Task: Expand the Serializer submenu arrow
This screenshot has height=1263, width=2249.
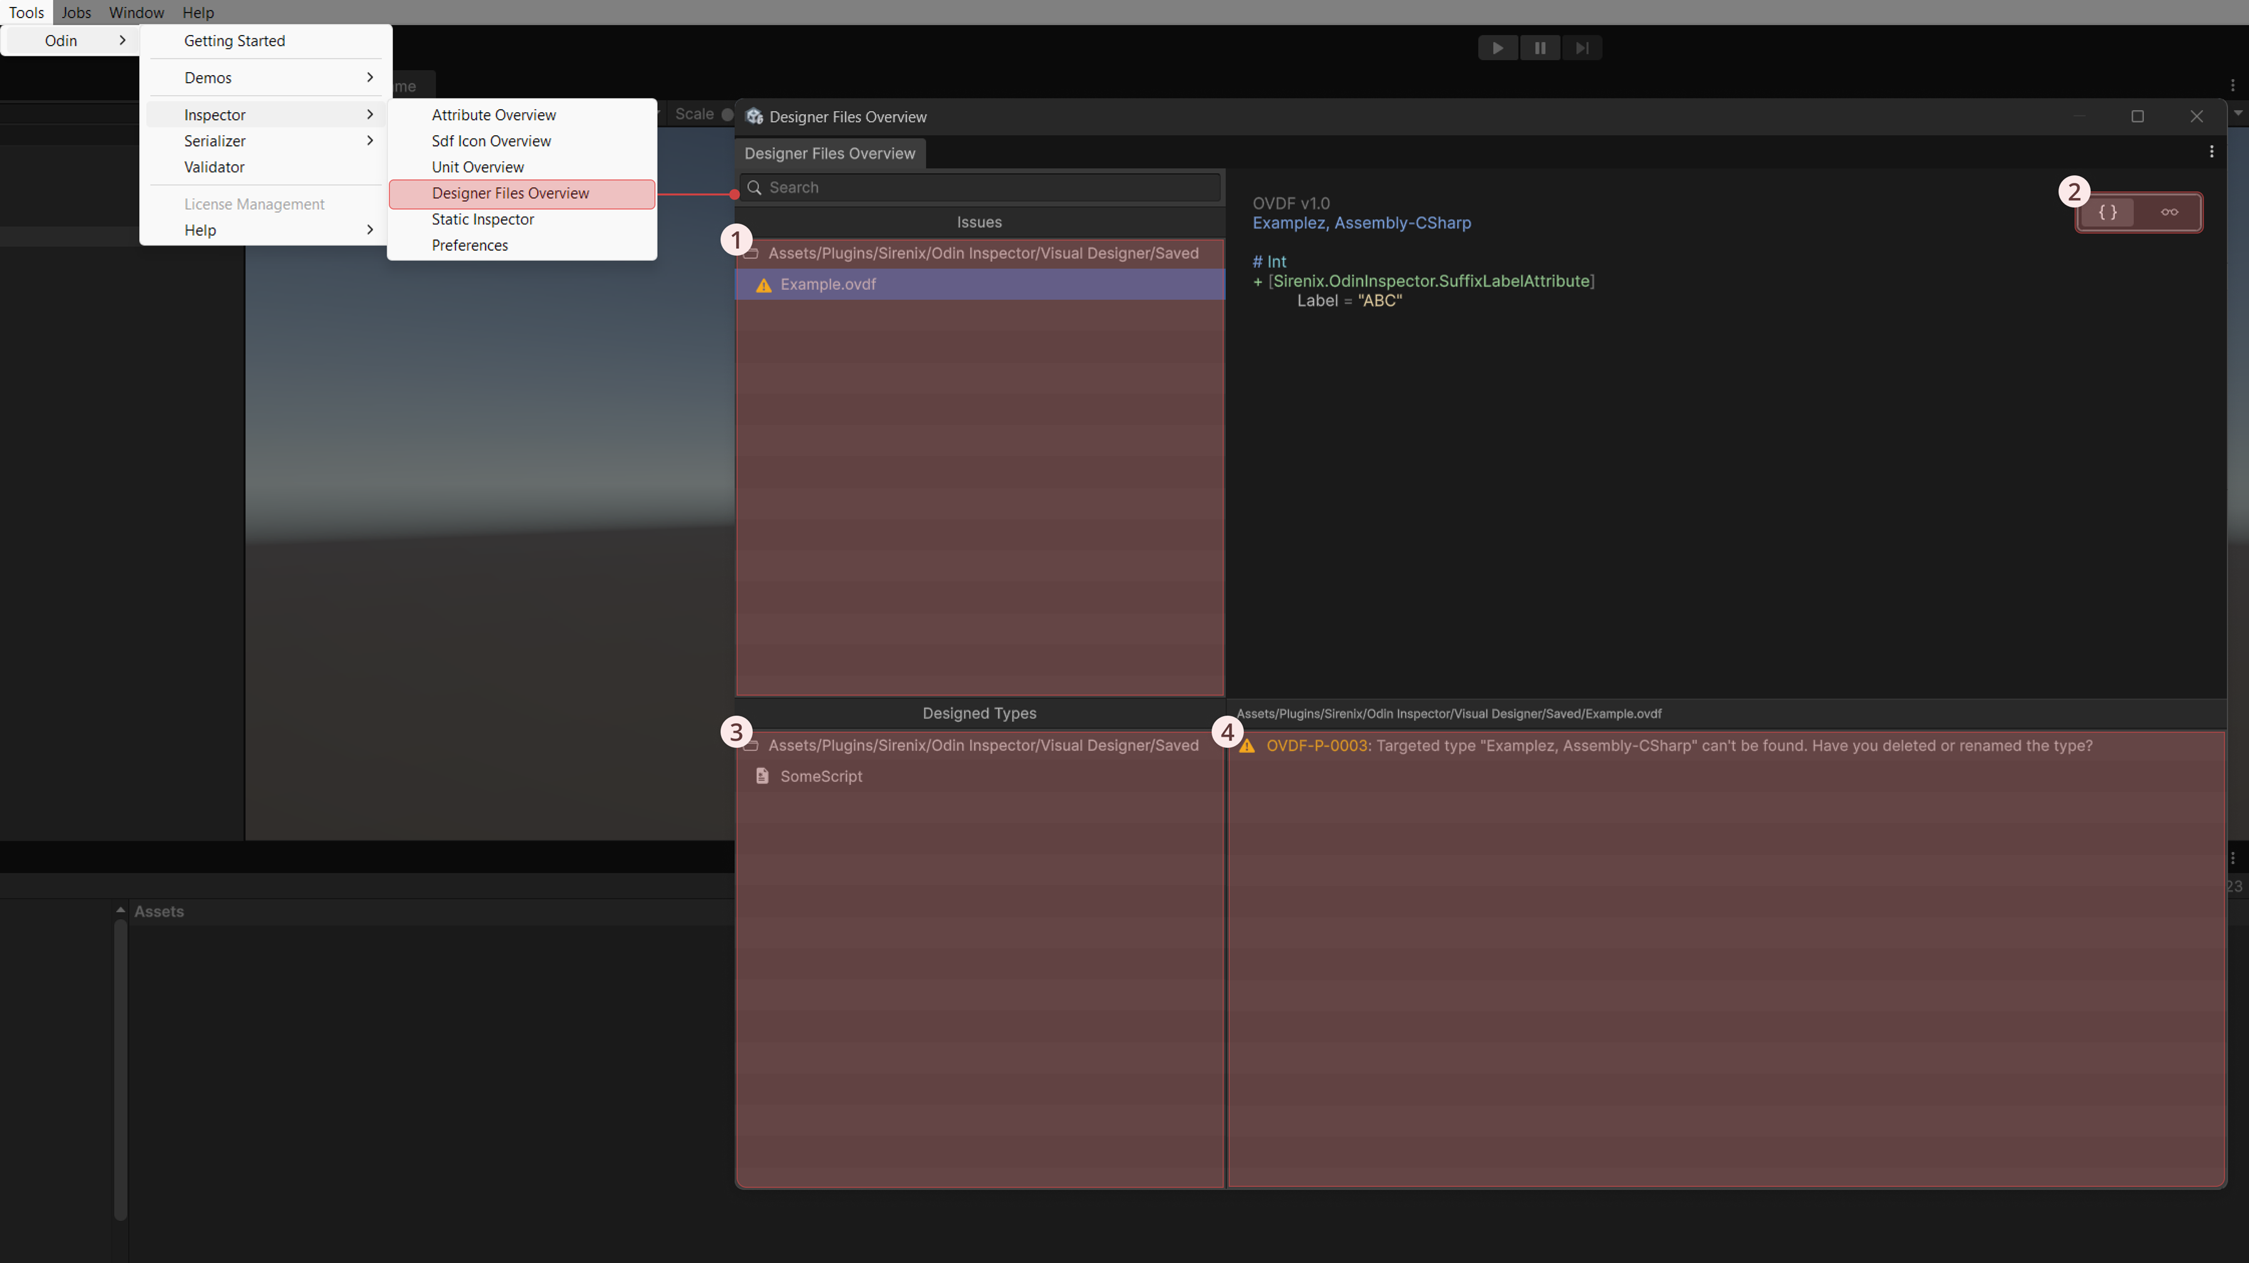Action: pos(370,140)
